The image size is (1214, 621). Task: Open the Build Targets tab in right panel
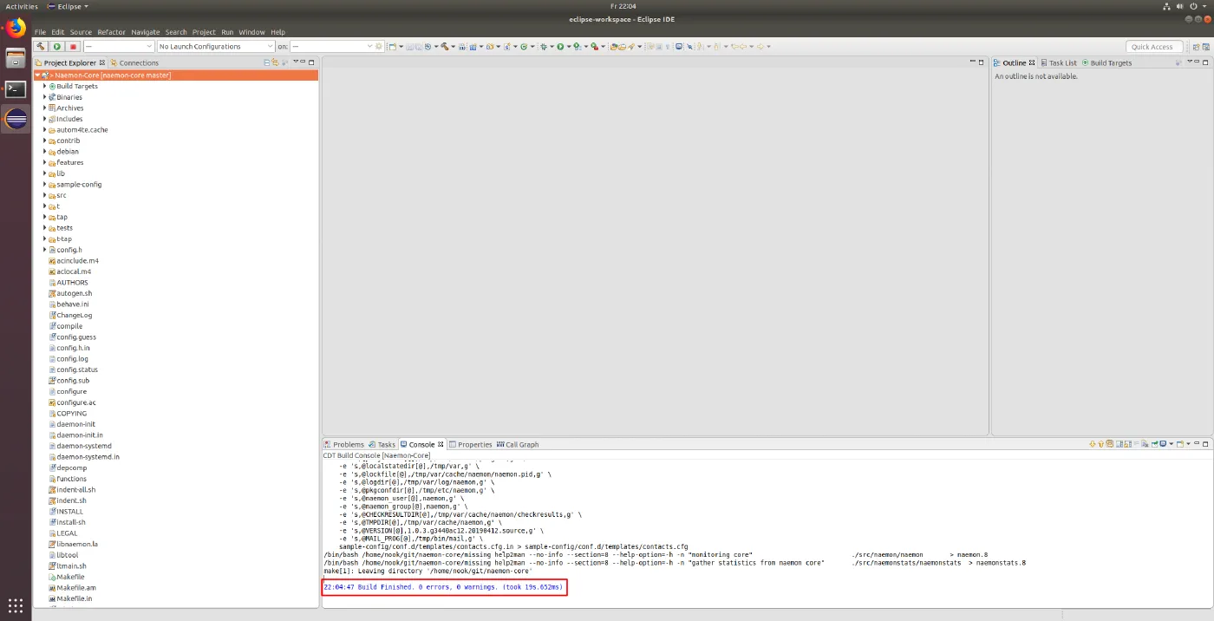(1106, 62)
